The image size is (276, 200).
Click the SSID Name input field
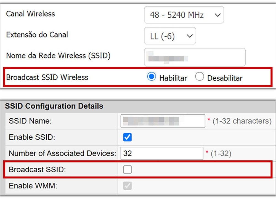tap(162, 121)
